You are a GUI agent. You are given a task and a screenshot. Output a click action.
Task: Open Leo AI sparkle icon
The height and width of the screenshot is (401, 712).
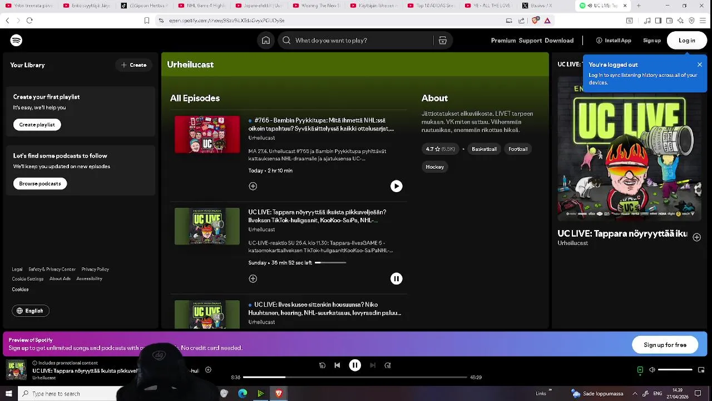coord(681,21)
